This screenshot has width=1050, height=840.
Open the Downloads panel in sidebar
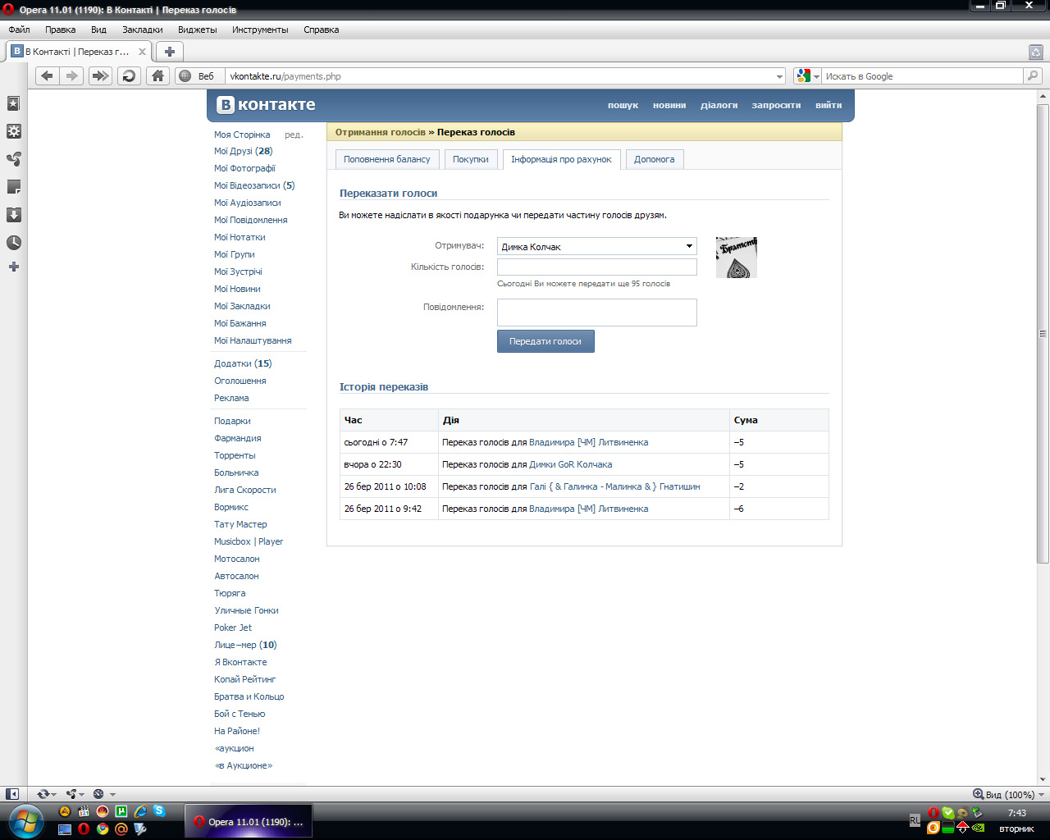point(13,215)
